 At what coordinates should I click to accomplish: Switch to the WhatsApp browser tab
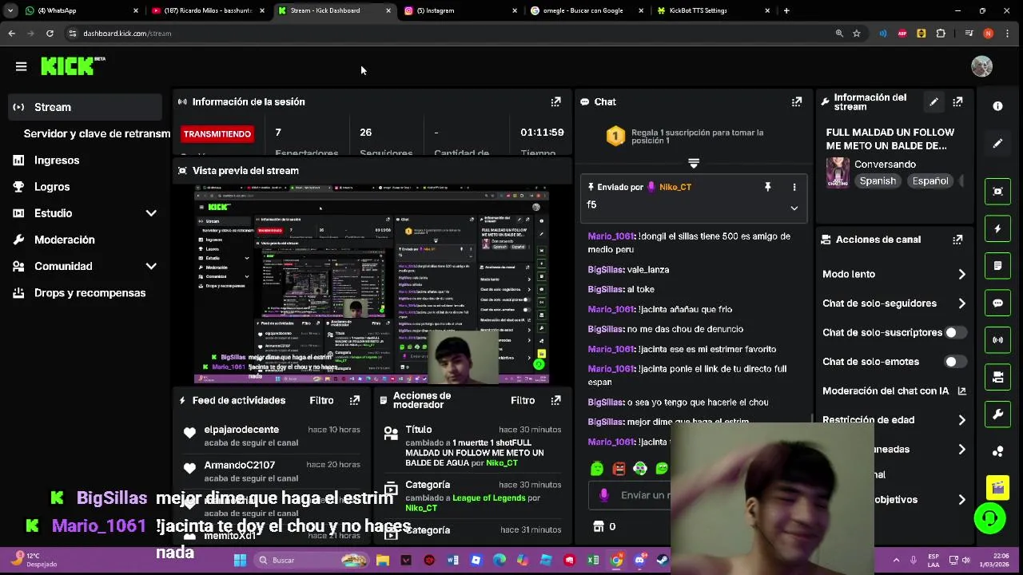pos(80,10)
